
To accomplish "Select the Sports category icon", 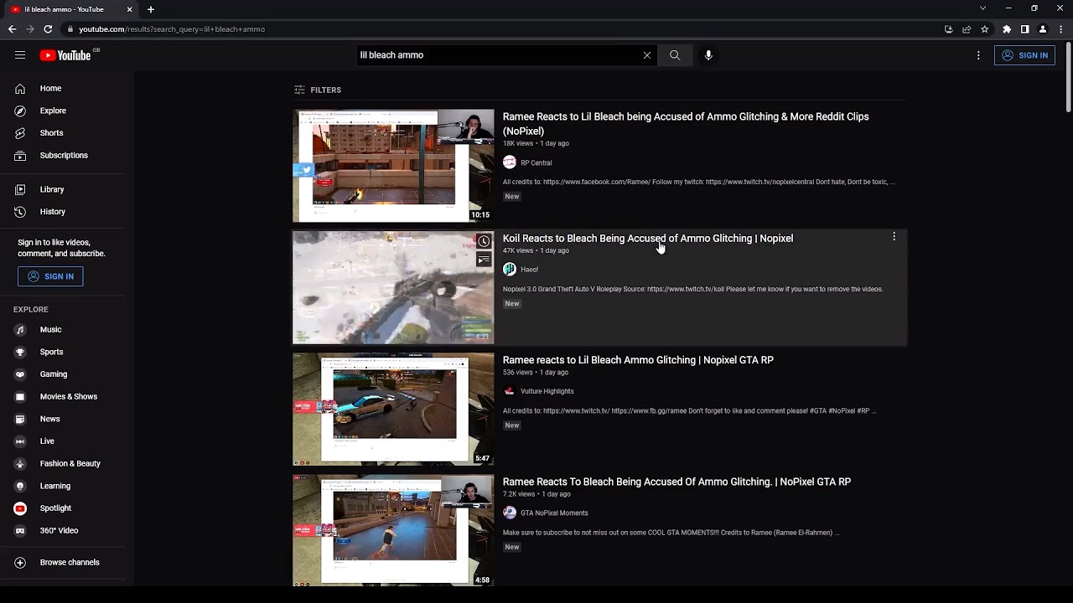I will 20,352.
